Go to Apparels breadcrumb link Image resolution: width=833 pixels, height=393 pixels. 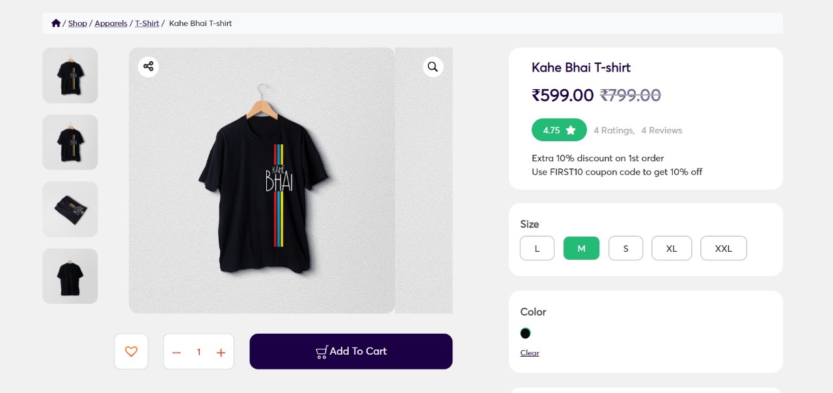point(111,23)
